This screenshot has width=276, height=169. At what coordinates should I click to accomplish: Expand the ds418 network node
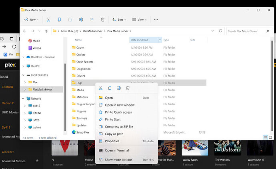(x=25, y=106)
